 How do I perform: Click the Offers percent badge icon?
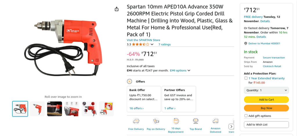(x=130, y=81)
